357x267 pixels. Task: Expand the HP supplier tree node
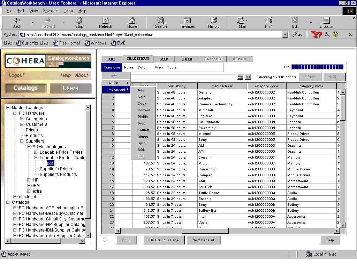tap(29, 180)
